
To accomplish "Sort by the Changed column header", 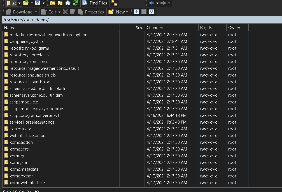I will pyautogui.click(x=155, y=28).
